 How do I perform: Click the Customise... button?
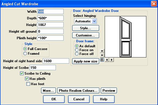coord(86,35)
